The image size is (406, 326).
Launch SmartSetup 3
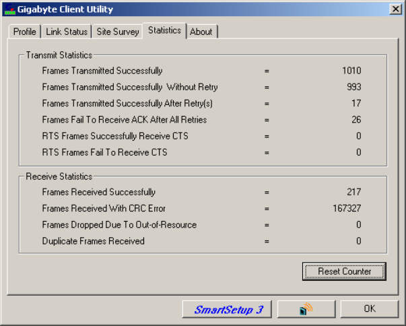tap(227, 309)
